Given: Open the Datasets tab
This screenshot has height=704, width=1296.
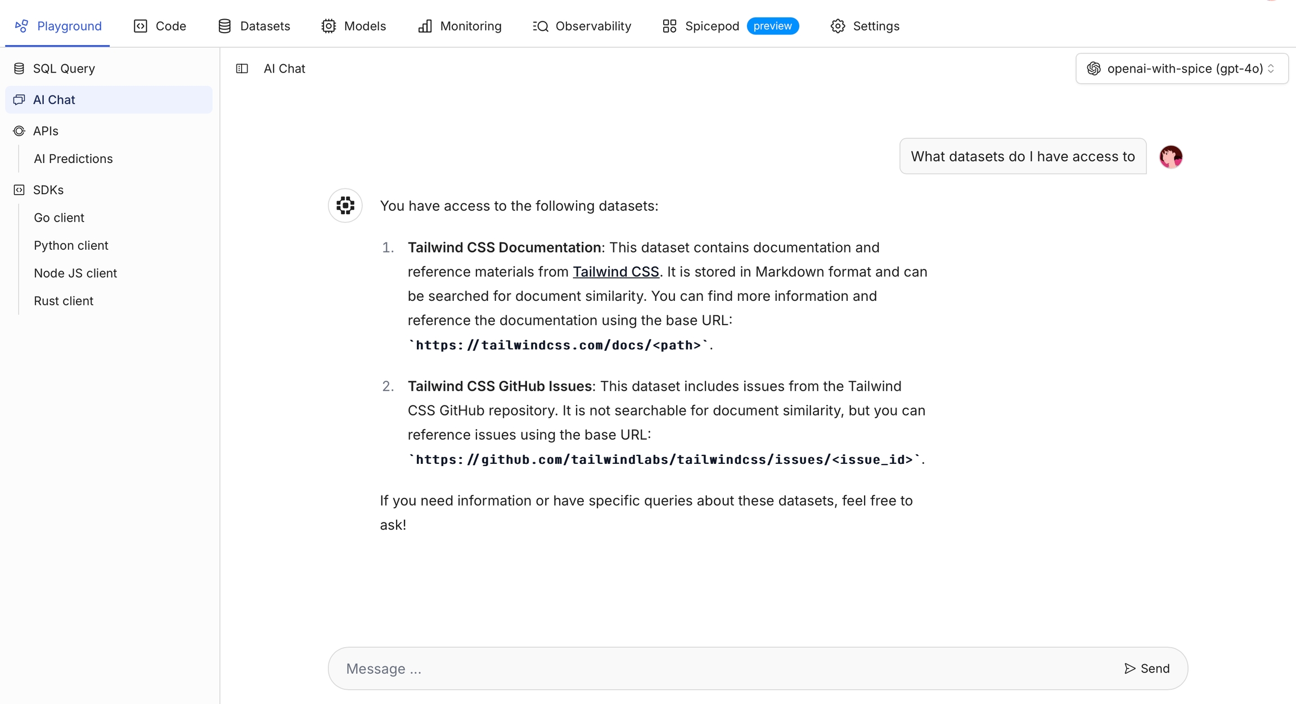Looking at the screenshot, I should [254, 26].
